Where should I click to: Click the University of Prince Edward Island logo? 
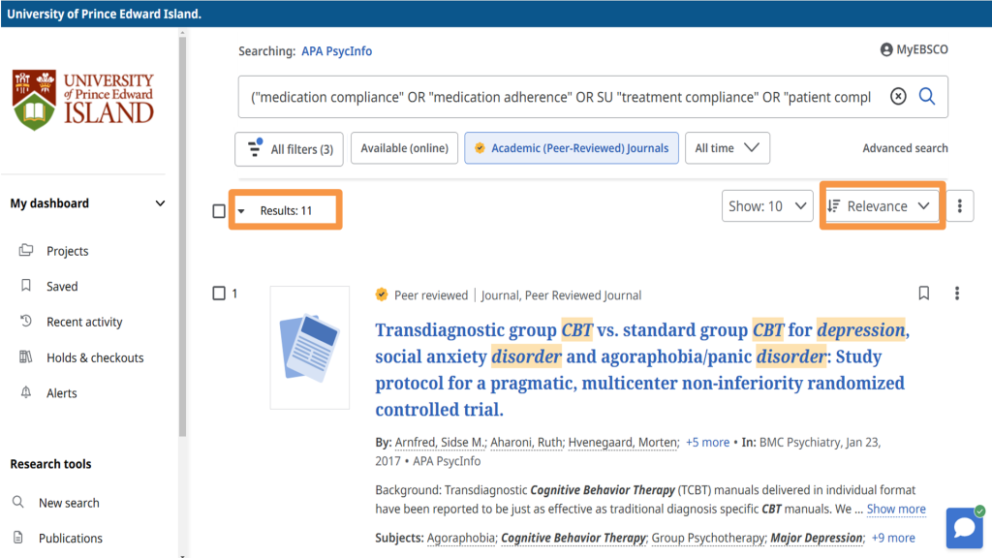coord(83,99)
